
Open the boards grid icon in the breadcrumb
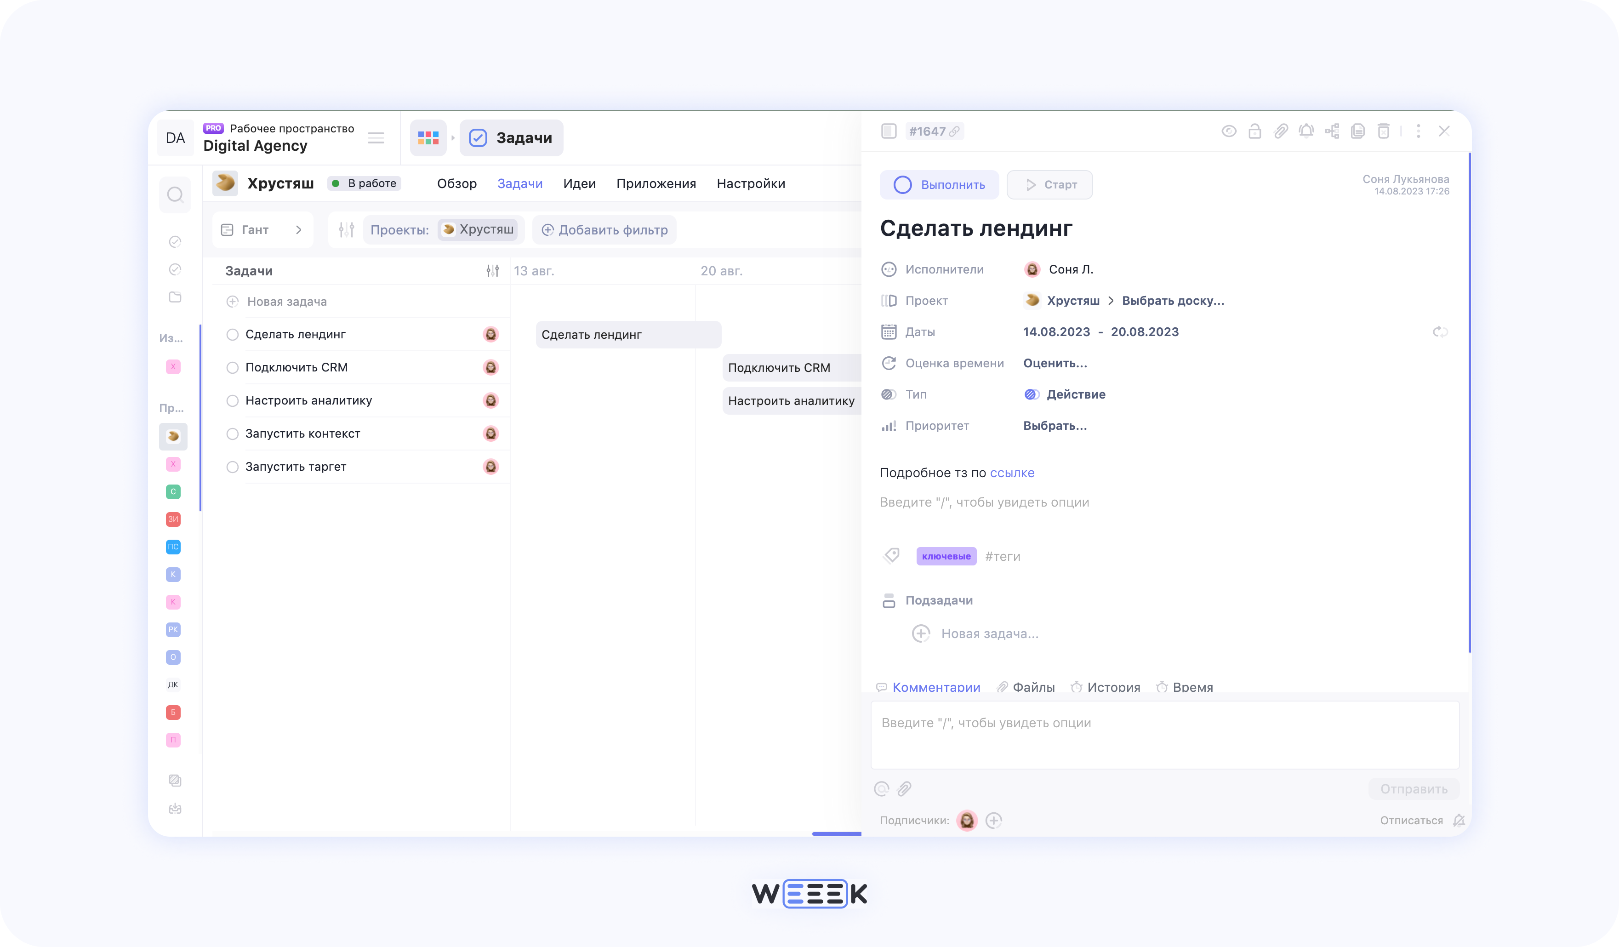(x=428, y=137)
